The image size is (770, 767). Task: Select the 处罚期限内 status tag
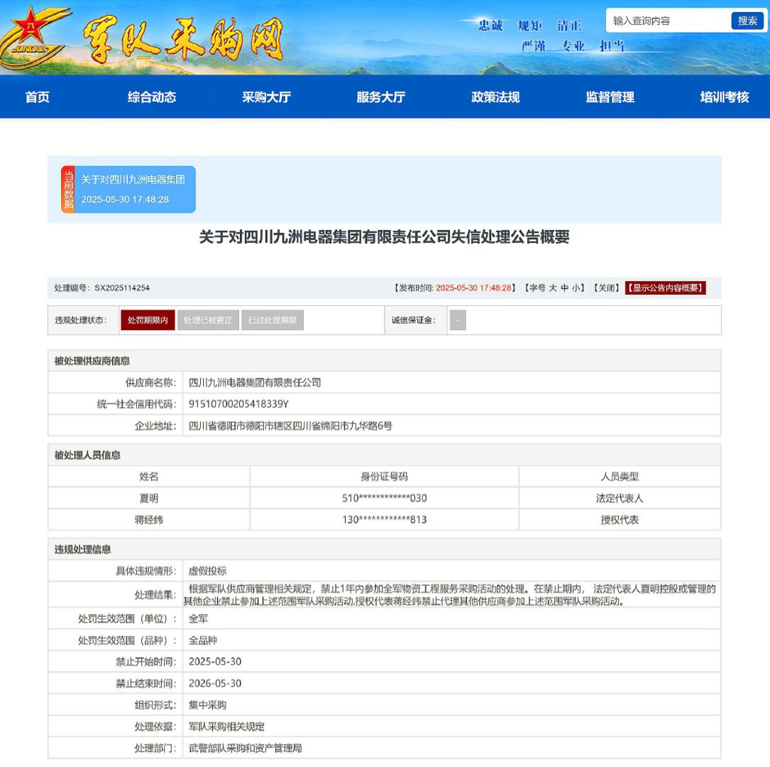pos(148,320)
